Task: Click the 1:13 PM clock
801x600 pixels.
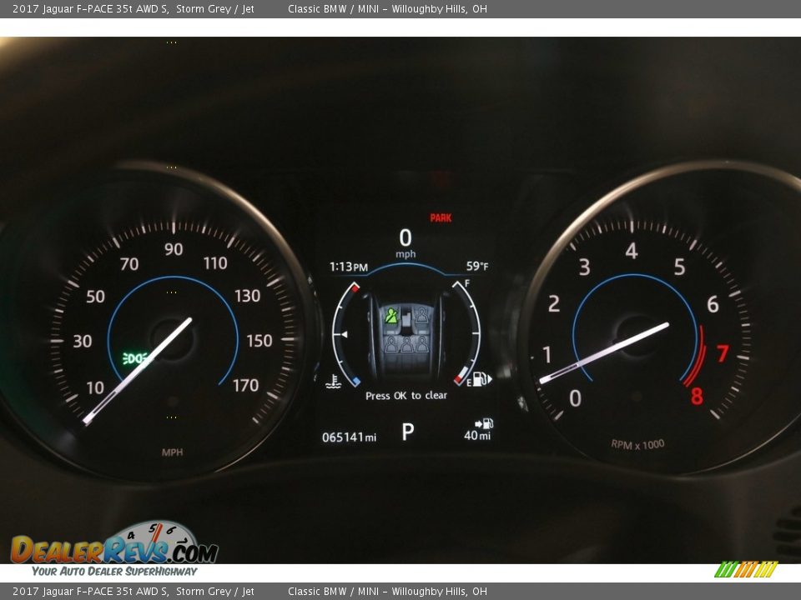Action: point(349,267)
